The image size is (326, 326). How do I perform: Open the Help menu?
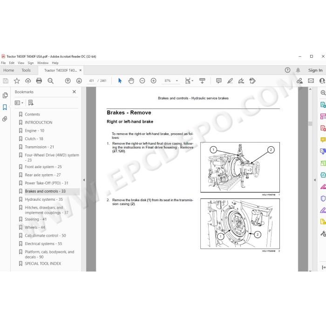pyautogui.click(x=55, y=63)
